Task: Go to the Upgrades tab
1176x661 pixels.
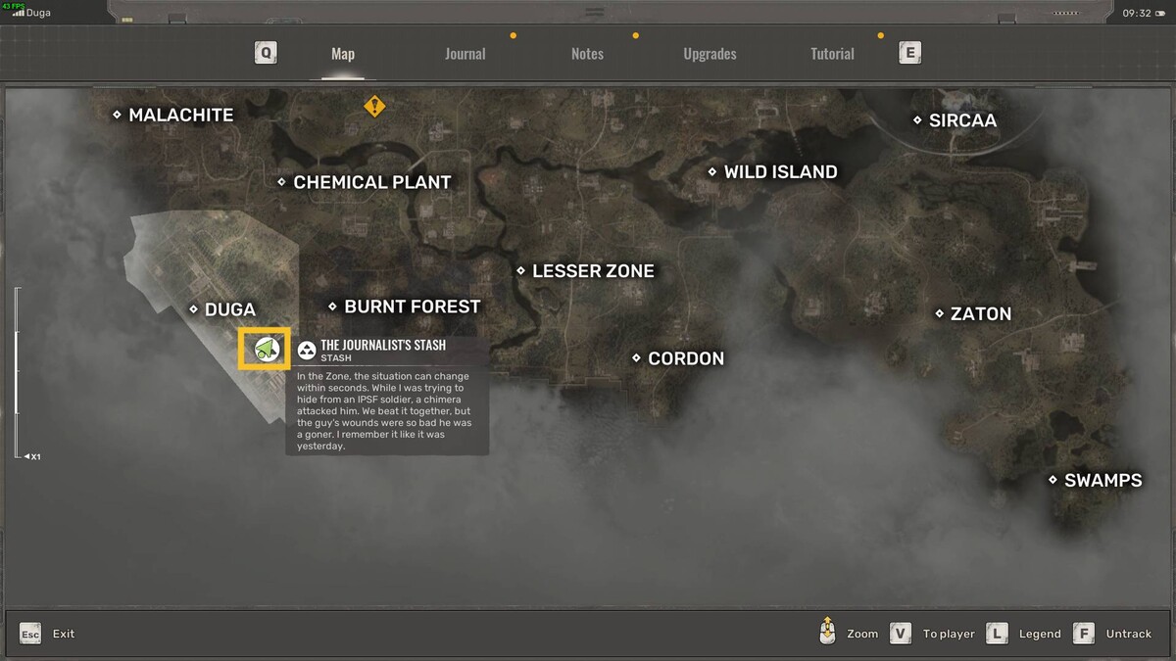Action: pos(710,54)
